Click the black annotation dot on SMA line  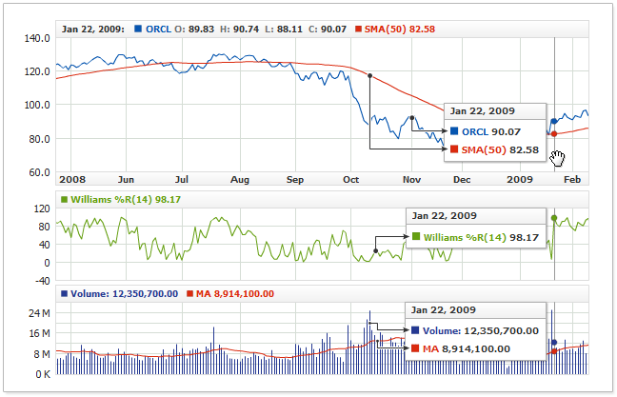pyautogui.click(x=368, y=76)
